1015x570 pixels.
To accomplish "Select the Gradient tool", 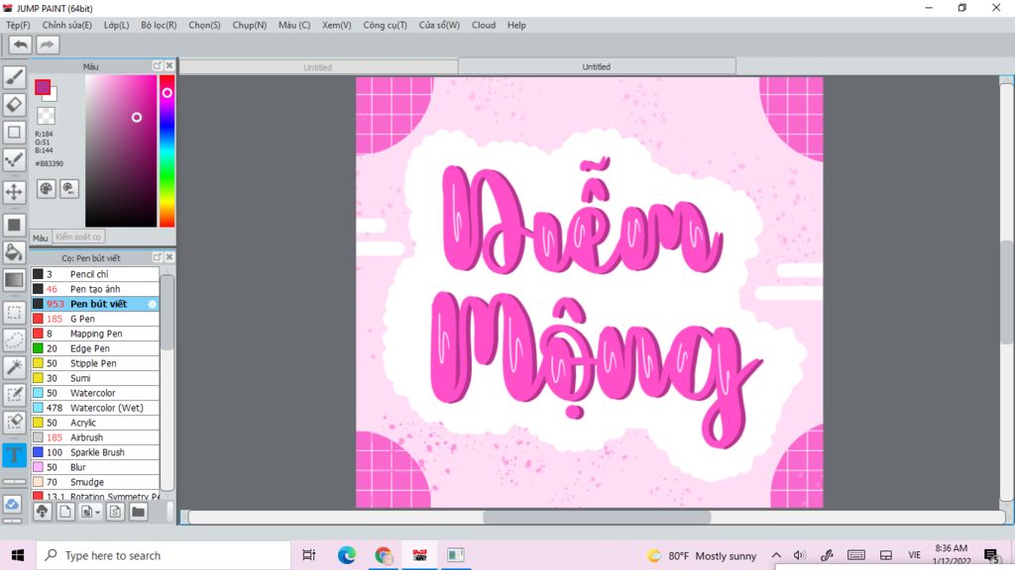I will coord(14,280).
